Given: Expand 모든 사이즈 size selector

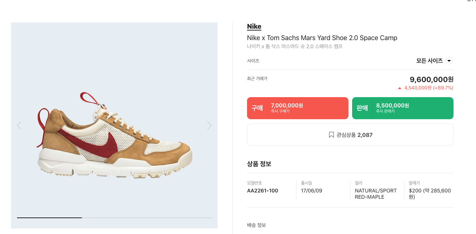Looking at the screenshot, I should (x=434, y=61).
